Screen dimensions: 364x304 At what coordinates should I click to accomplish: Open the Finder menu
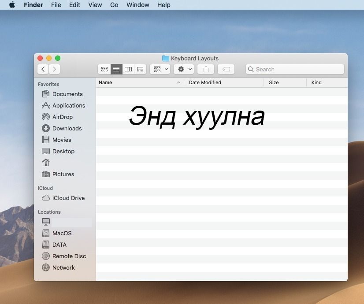click(x=33, y=5)
